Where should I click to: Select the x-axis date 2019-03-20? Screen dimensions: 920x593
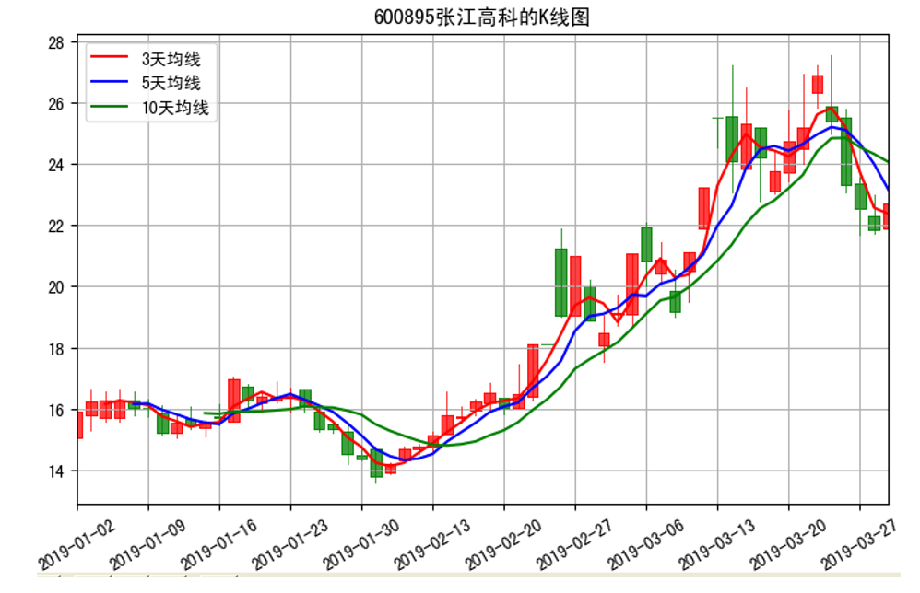coord(787,544)
